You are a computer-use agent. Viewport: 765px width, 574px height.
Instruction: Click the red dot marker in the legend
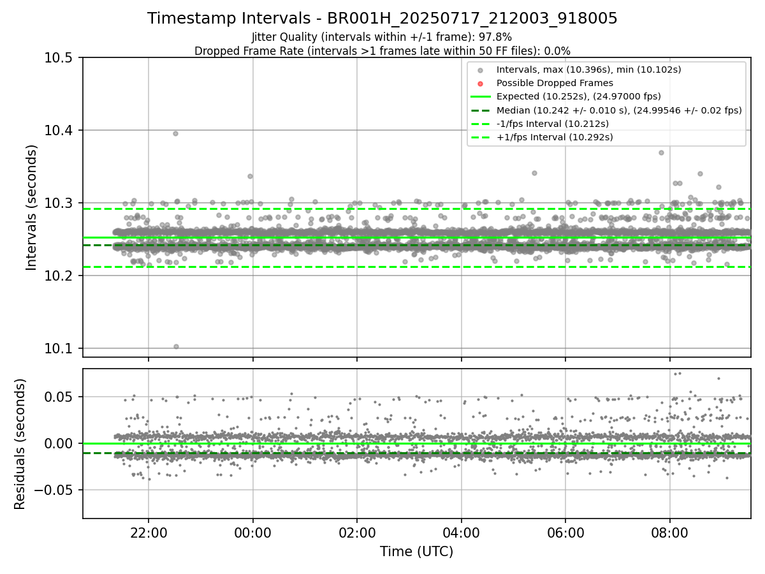pos(481,83)
